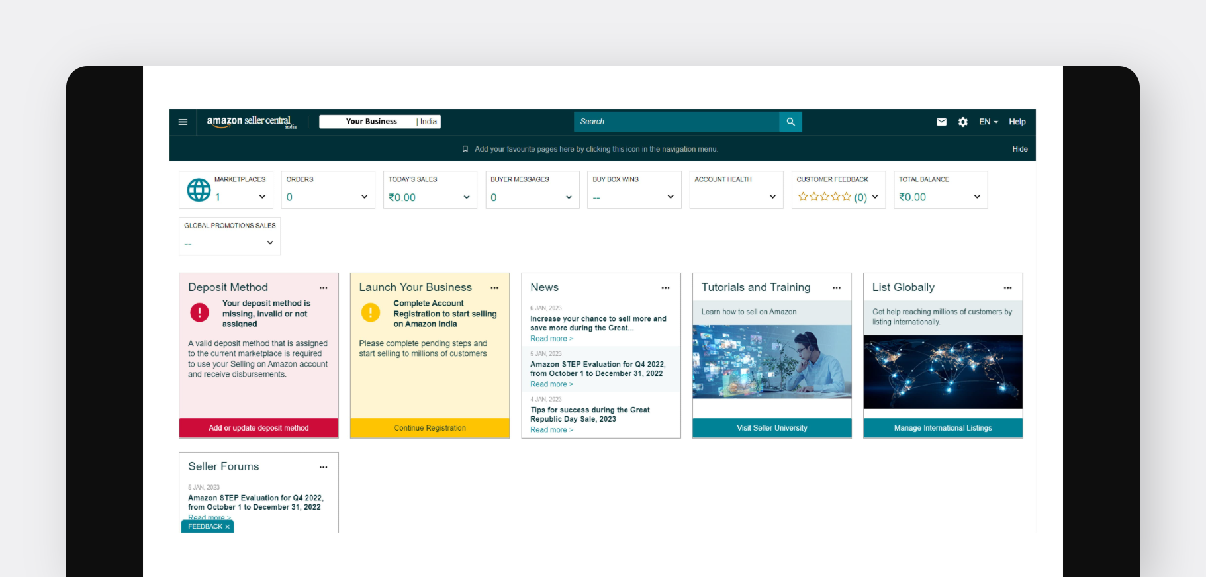Open News card options menu
Image resolution: width=1206 pixels, height=577 pixels.
point(665,288)
